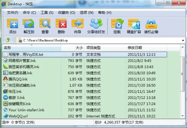Open the 选项 (N) menu
This screenshot has height=128, width=187.
coord(87,12)
